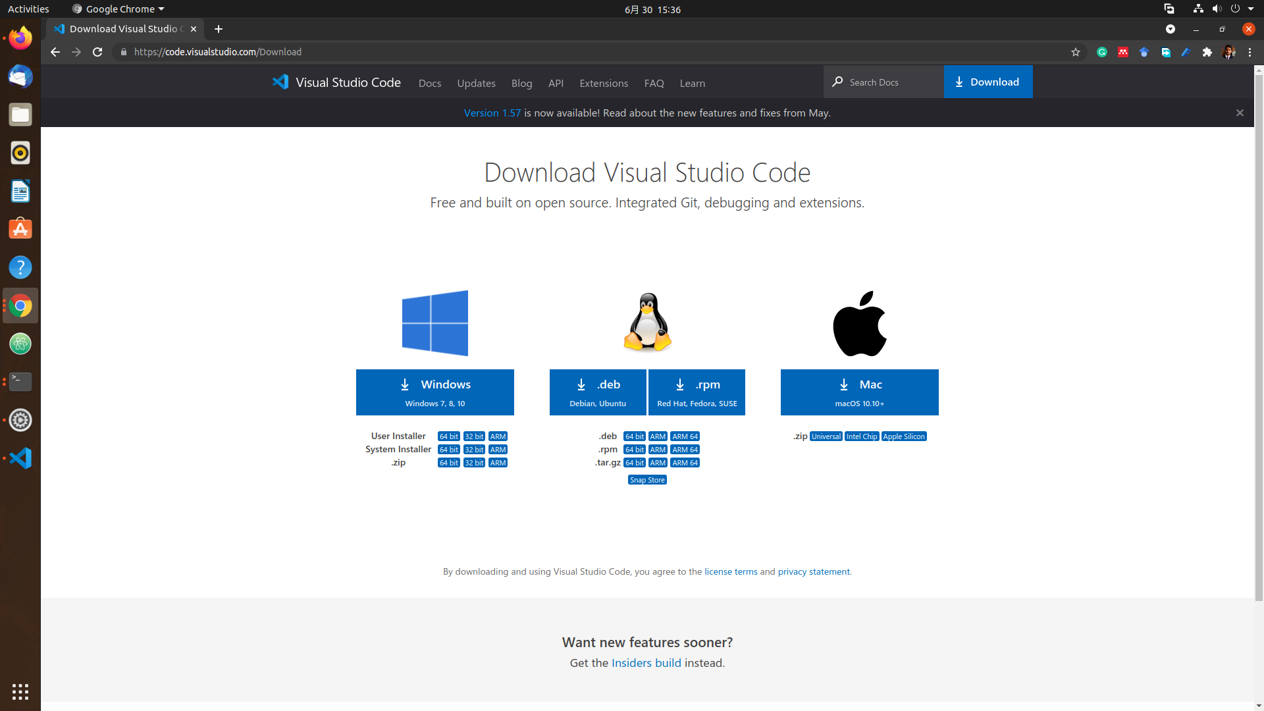Expand the Mac Universal zip option
This screenshot has height=711, width=1264.
(826, 436)
